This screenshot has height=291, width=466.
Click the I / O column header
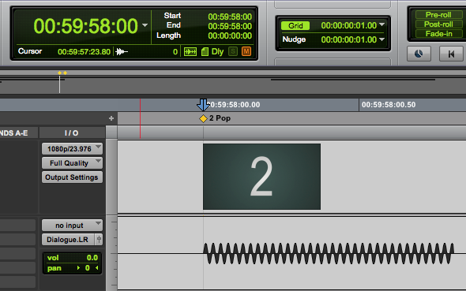[72, 133]
